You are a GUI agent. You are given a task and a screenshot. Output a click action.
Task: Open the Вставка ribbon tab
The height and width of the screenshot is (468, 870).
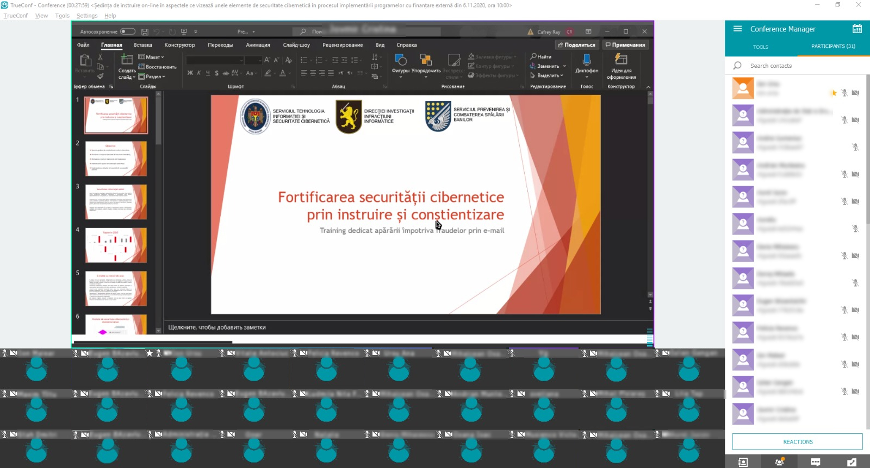(143, 45)
